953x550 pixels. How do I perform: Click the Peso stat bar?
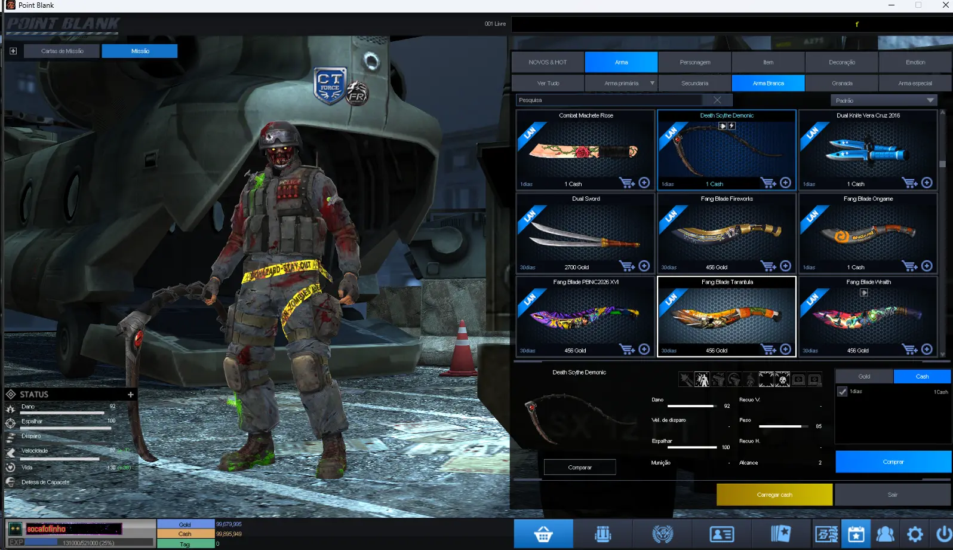783,426
